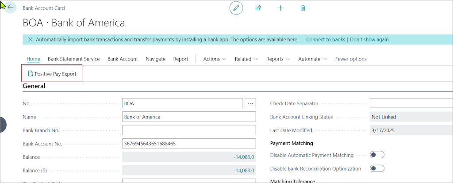Open the No. field ellipsis button
This screenshot has width=453, height=183.
point(250,103)
